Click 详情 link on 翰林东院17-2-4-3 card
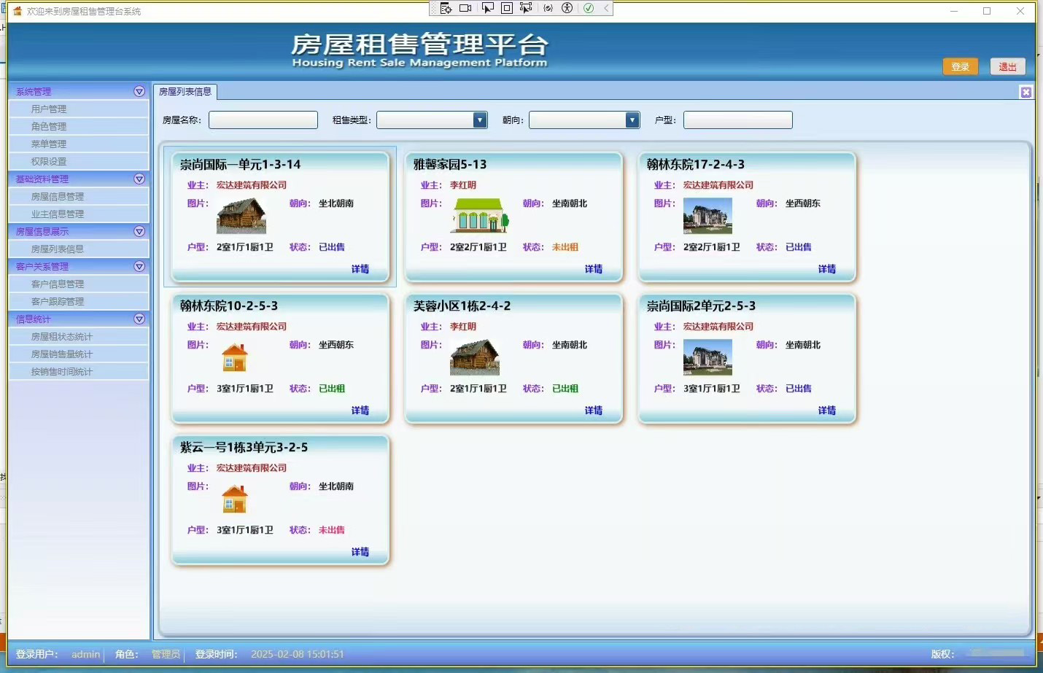The height and width of the screenshot is (673, 1043). click(826, 269)
